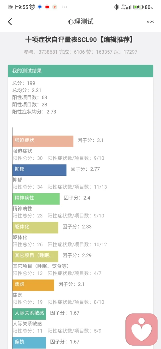
Task: Select the 抑郁 blue bar
Action: pos(39,170)
